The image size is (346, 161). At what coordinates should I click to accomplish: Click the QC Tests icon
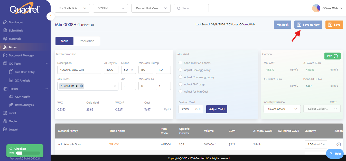(x=5, y=64)
